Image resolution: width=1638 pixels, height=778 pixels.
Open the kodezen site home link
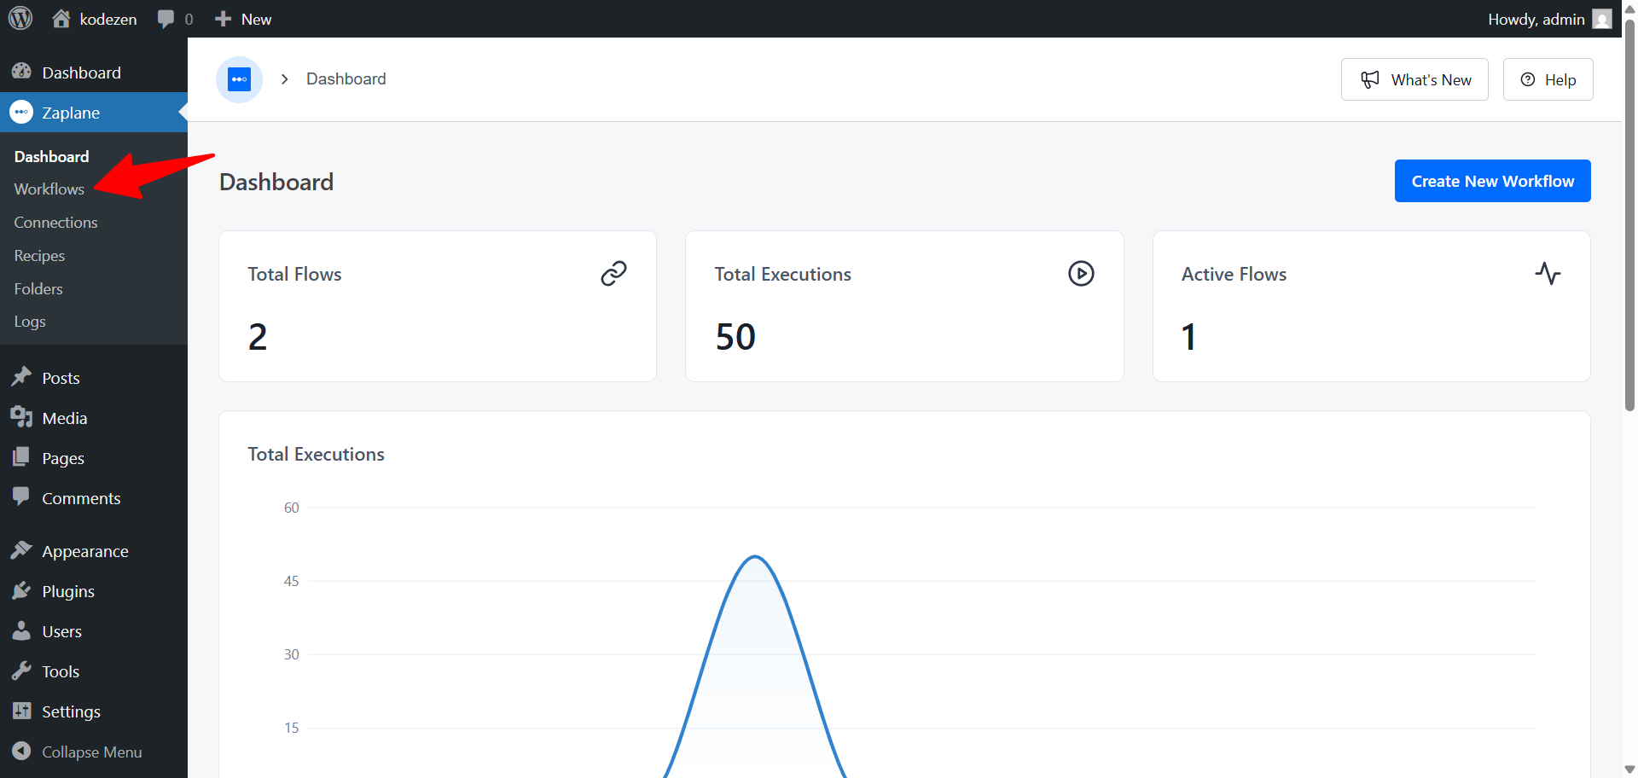pos(94,19)
